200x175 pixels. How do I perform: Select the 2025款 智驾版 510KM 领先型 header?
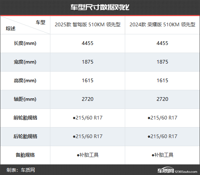88,24
